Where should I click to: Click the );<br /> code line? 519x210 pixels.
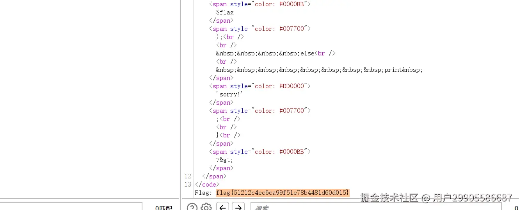[x=230, y=37]
